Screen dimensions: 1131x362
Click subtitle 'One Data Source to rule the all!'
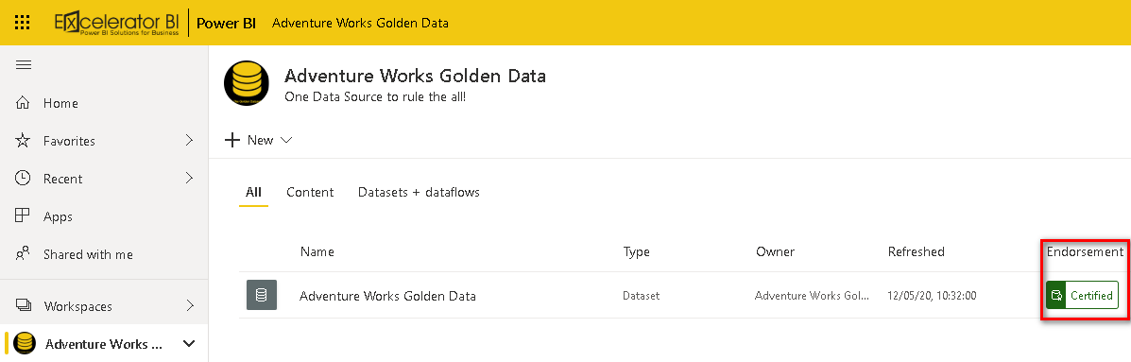coord(375,95)
